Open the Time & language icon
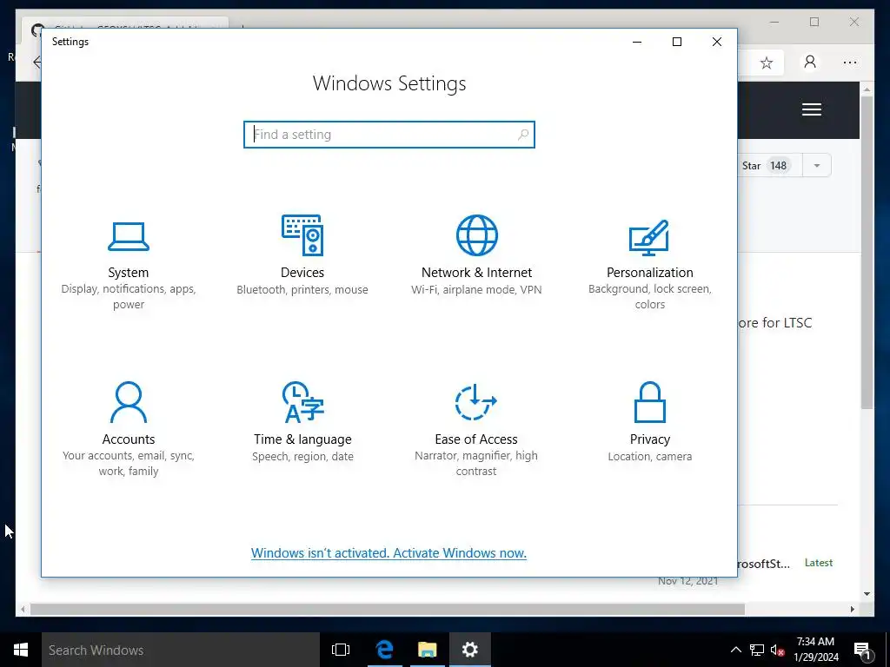This screenshot has width=890, height=667. point(302,402)
